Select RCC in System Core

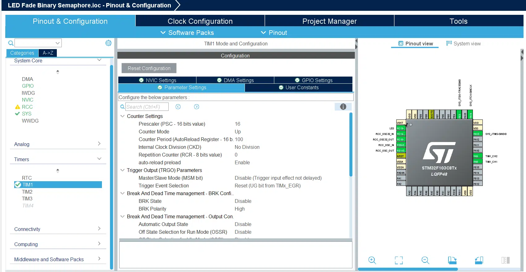tap(27, 107)
